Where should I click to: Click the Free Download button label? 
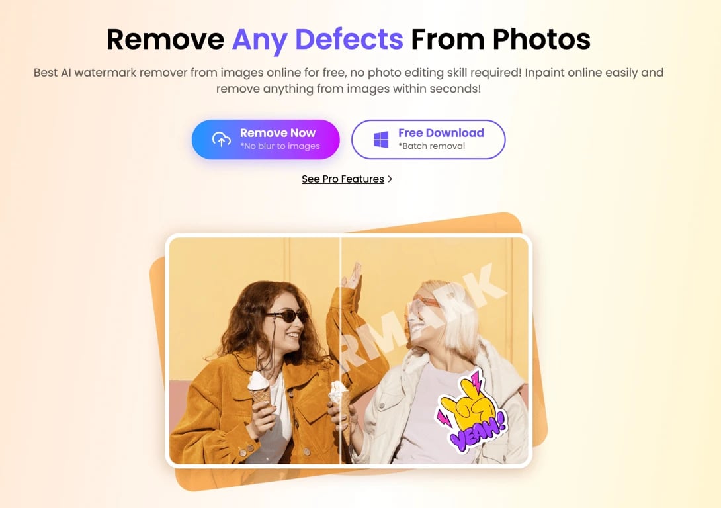[441, 133]
